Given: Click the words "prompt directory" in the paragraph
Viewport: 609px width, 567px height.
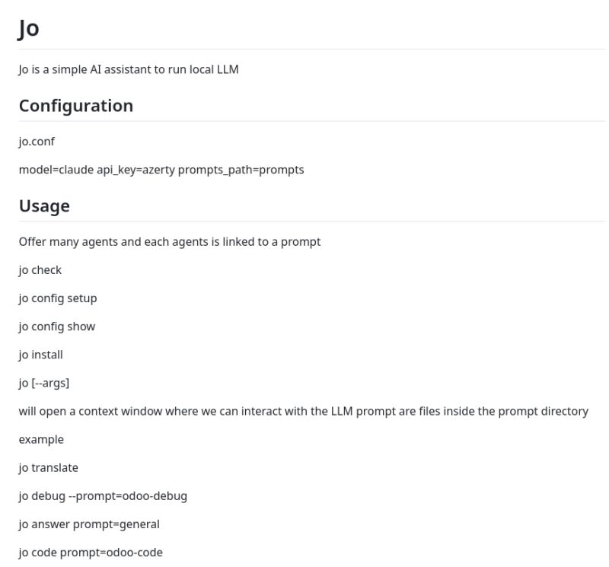Looking at the screenshot, I should (x=543, y=411).
